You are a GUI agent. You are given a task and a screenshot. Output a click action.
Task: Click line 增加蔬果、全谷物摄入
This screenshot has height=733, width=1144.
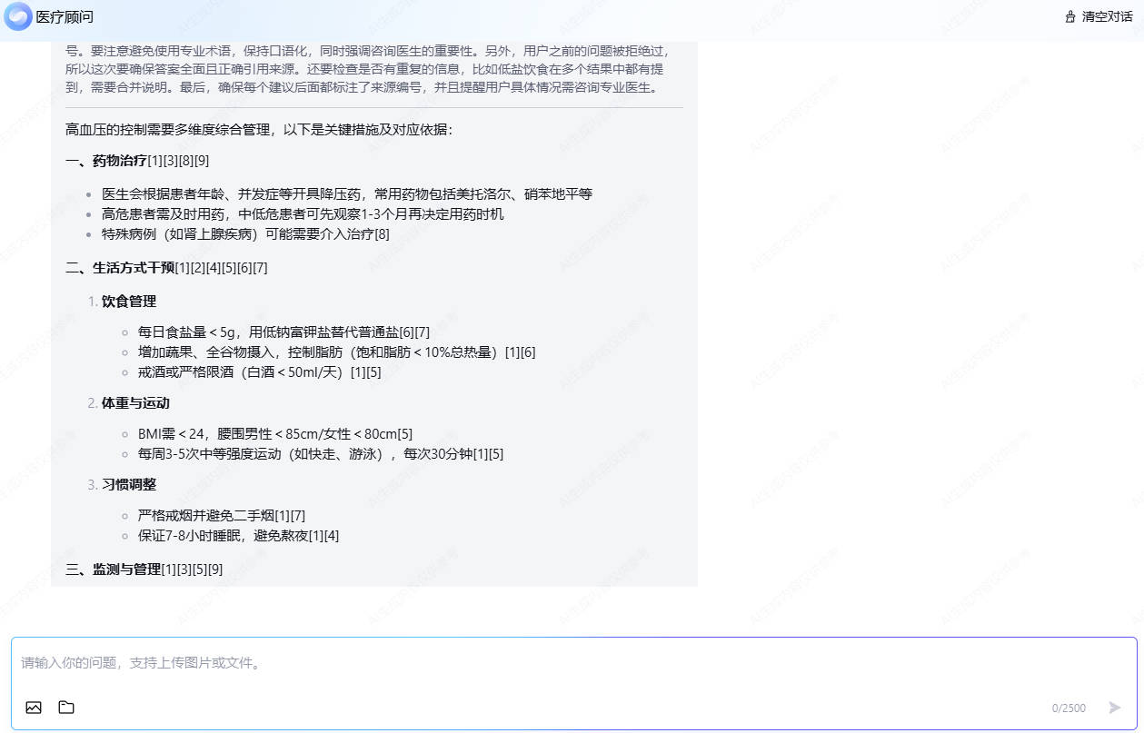click(x=337, y=352)
